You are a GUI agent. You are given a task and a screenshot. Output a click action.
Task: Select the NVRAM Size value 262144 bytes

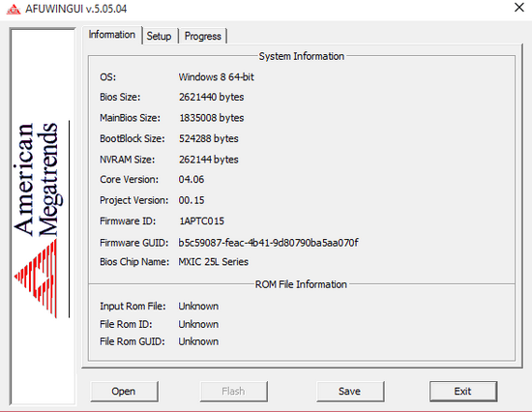[x=209, y=160]
